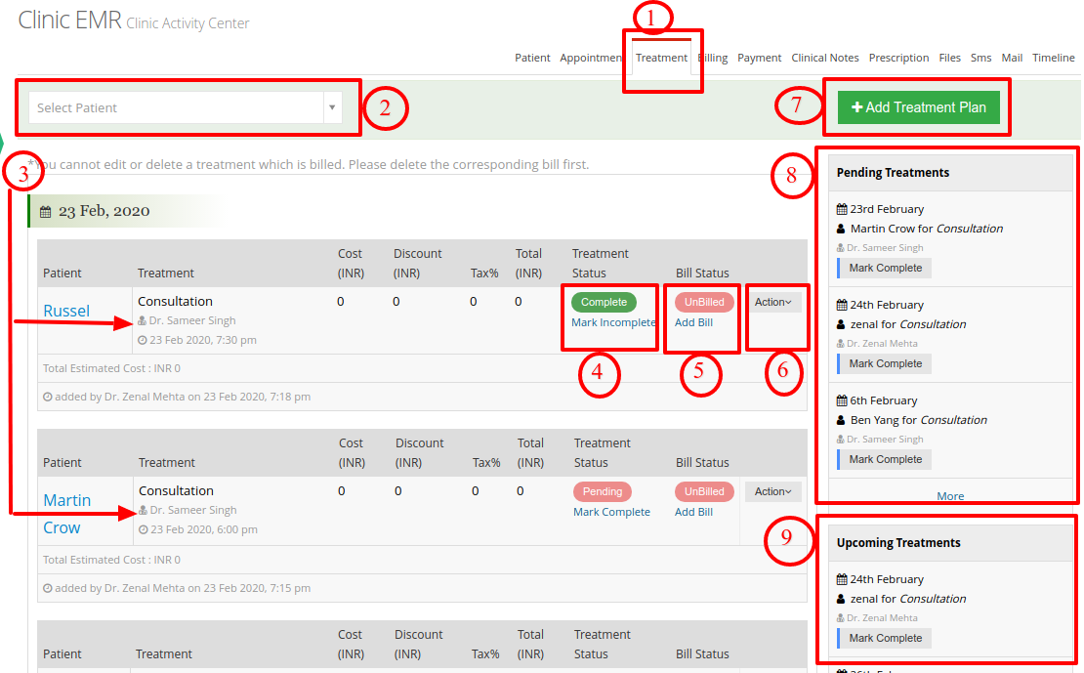Open the Select Patient dropdown
The height and width of the screenshot is (673, 1084).
[x=186, y=107]
